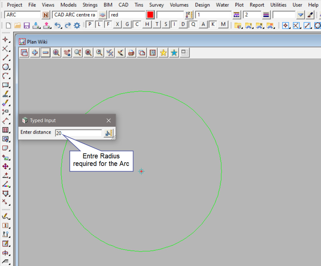
Task: Click the Undo arrow icon
Action: point(57,25)
